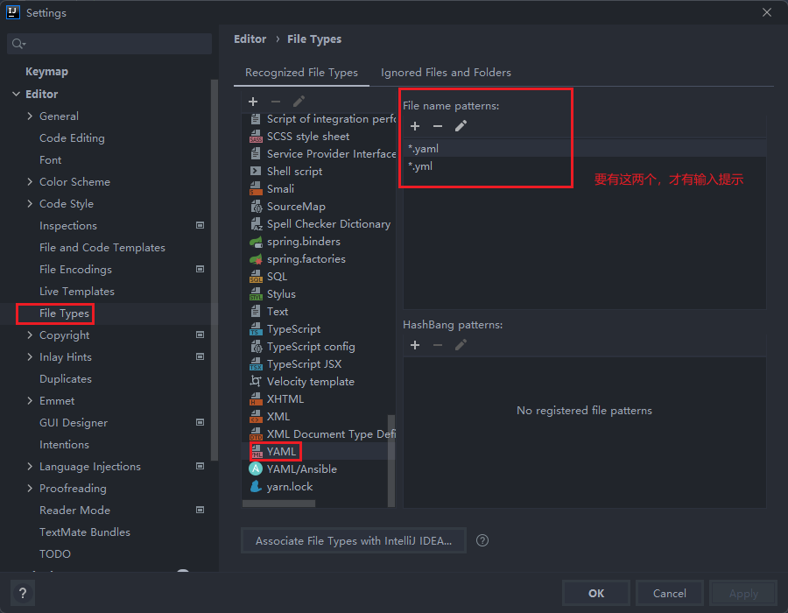The width and height of the screenshot is (788, 613).
Task: Expand the Color Scheme node
Action: coord(30,182)
